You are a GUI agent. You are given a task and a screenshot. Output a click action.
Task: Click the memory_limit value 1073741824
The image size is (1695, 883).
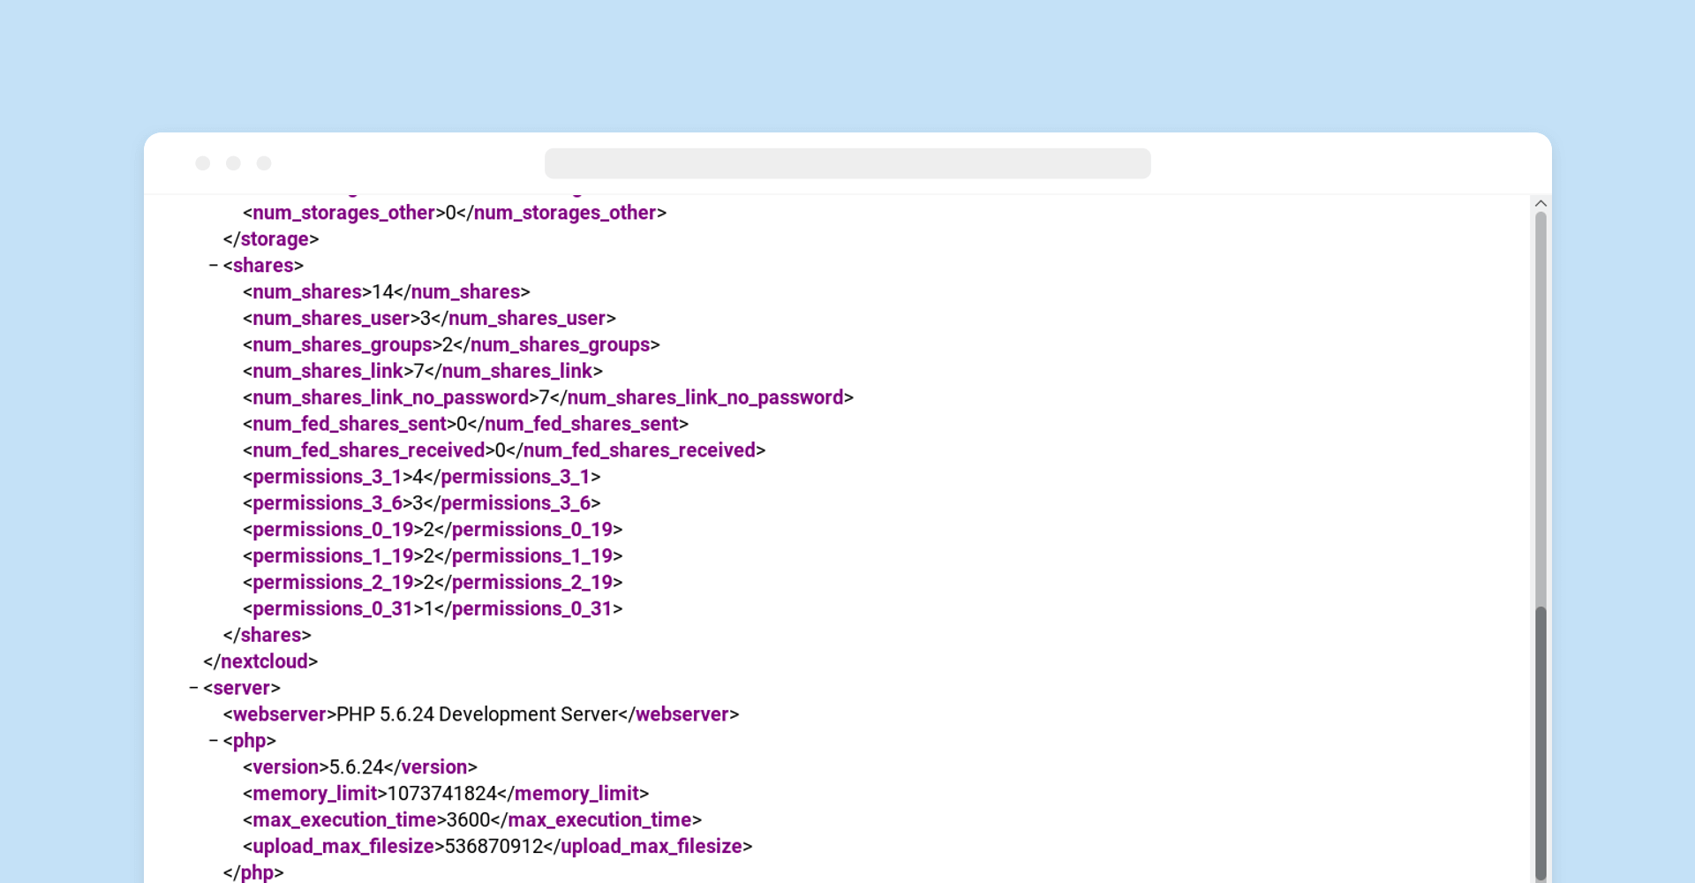(x=442, y=794)
